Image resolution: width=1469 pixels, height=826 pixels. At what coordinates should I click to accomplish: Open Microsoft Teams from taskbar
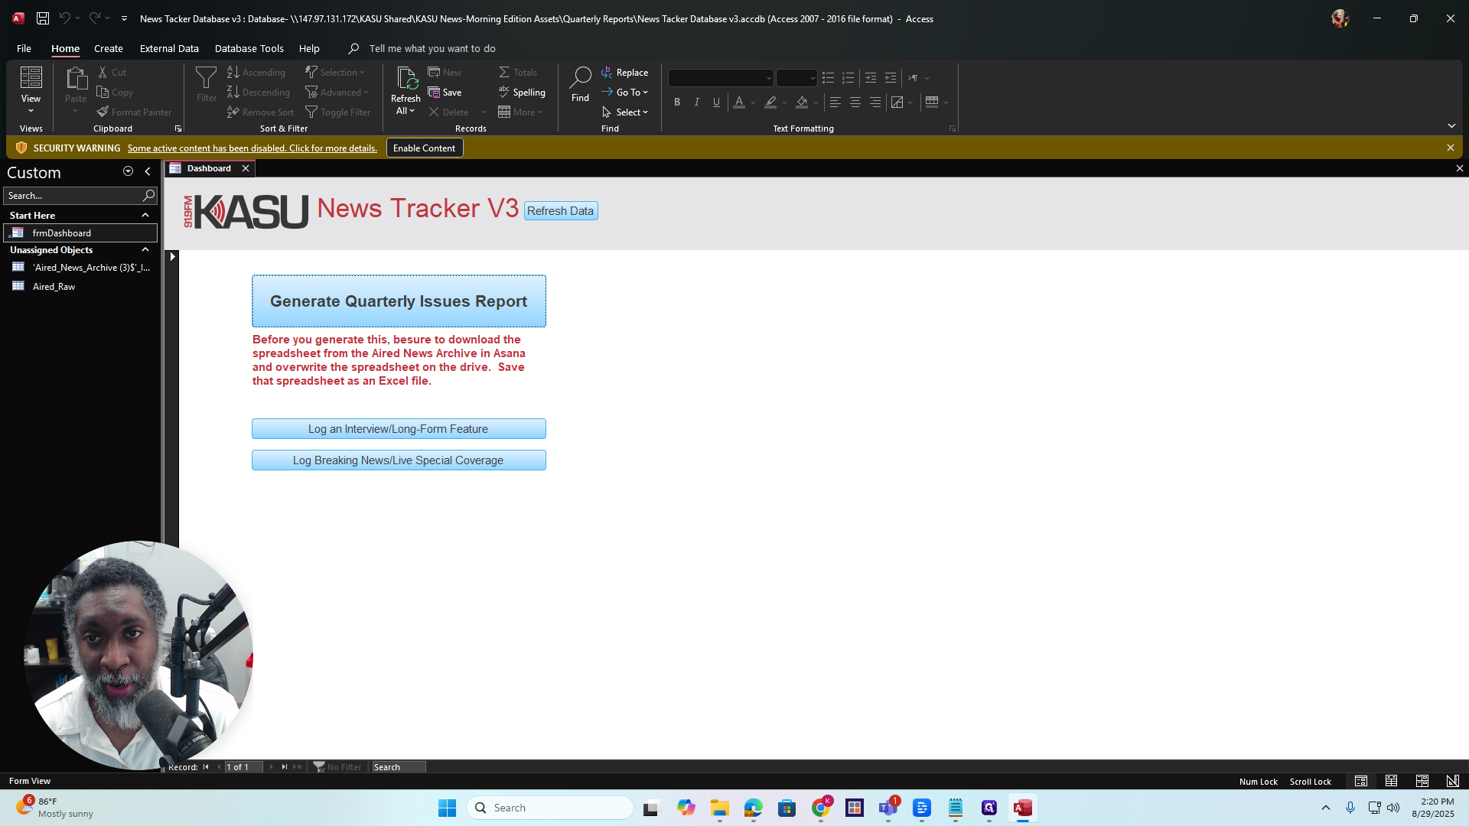pyautogui.click(x=888, y=808)
